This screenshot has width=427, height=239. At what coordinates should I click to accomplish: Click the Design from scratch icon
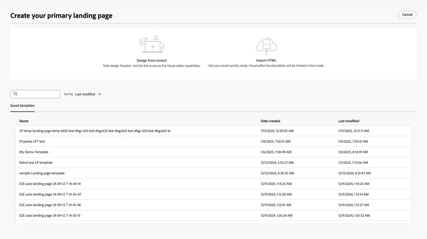pyautogui.click(x=152, y=44)
